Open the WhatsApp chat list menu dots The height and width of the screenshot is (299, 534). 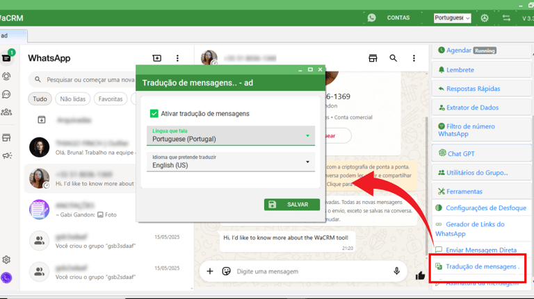pos(177,58)
